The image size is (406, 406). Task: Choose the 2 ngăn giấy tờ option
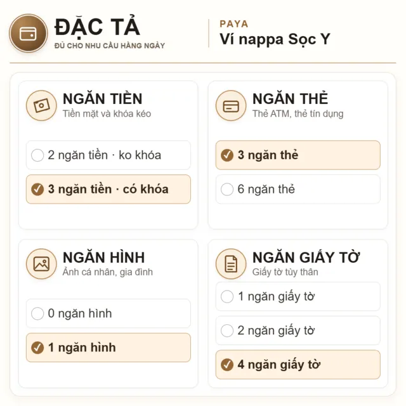click(298, 331)
